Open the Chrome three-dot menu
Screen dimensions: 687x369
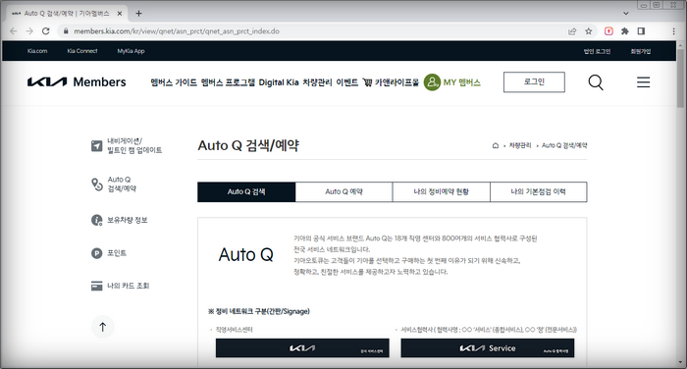pyautogui.click(x=673, y=31)
